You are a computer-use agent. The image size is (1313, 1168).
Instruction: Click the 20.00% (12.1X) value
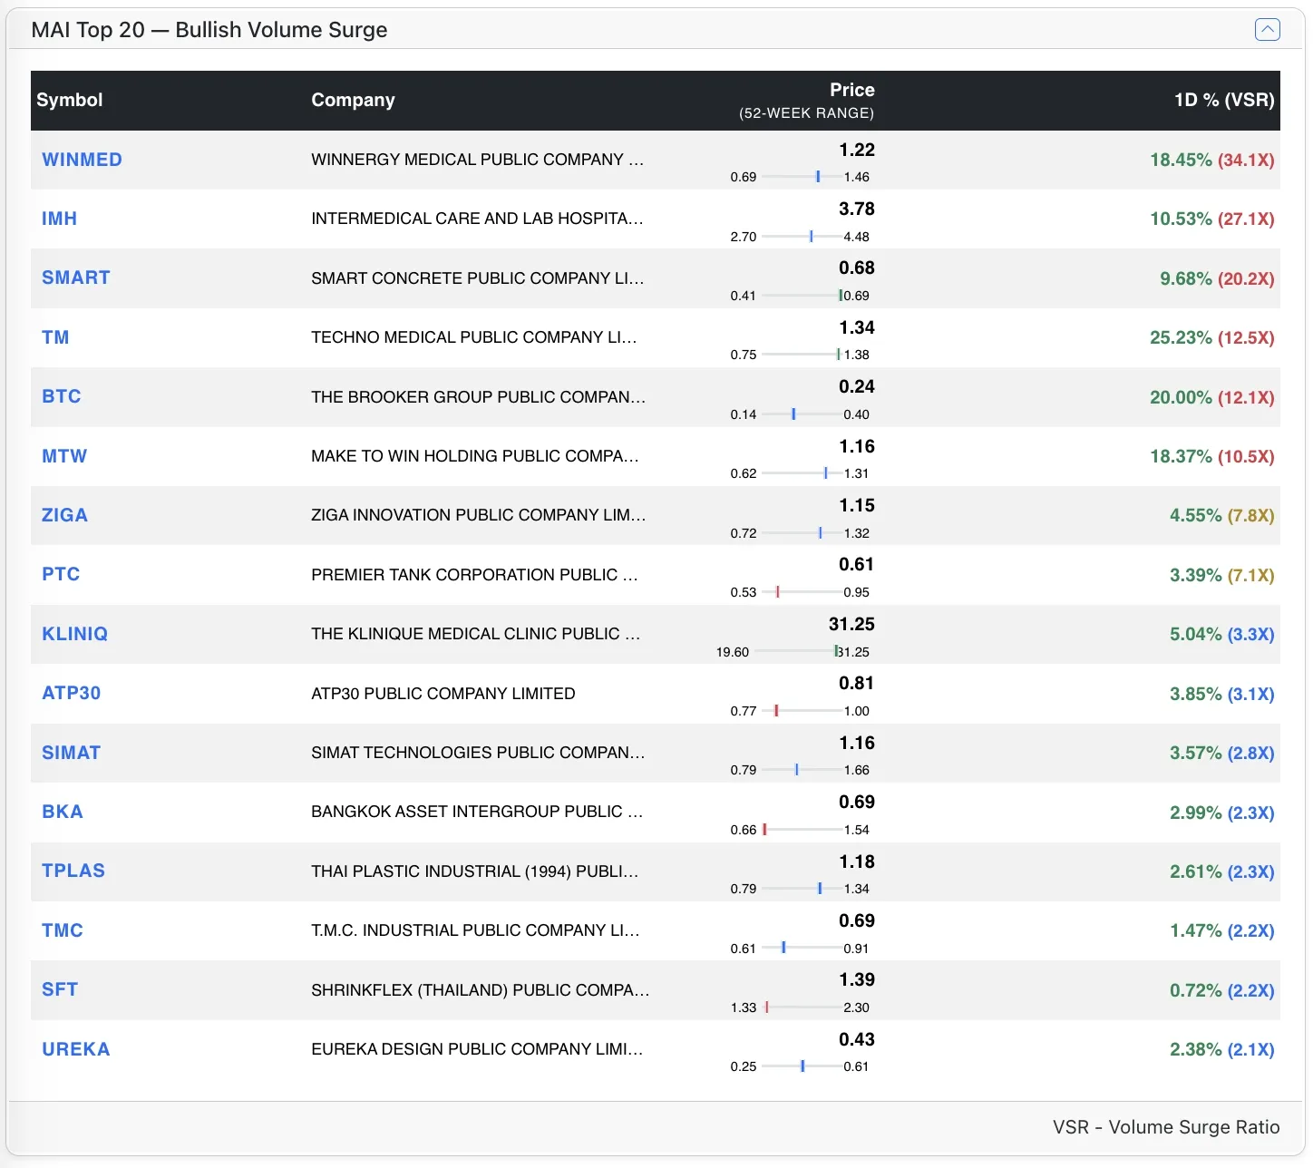1212,398
